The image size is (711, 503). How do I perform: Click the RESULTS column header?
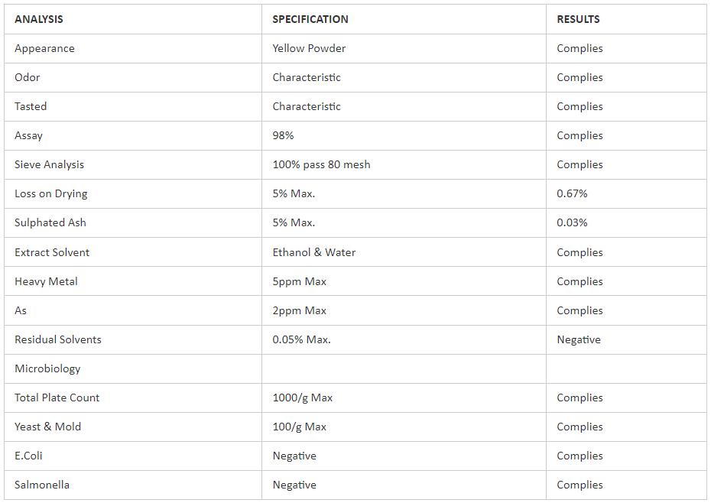578,19
